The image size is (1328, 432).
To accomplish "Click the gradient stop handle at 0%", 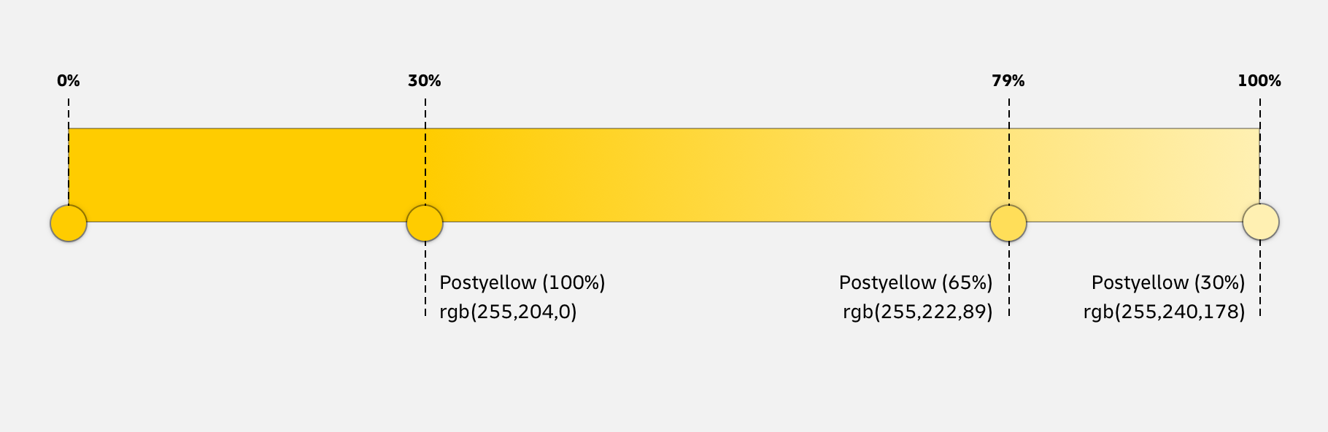I will click(x=69, y=223).
